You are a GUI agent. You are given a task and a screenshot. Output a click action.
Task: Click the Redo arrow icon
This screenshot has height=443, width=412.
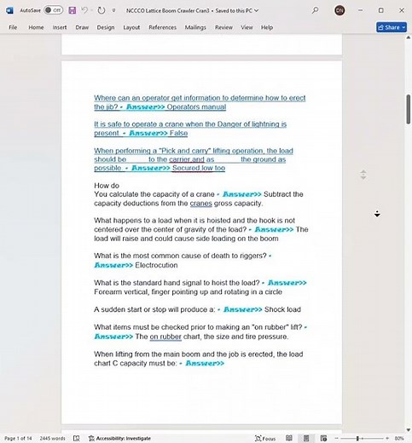pyautogui.click(x=102, y=10)
